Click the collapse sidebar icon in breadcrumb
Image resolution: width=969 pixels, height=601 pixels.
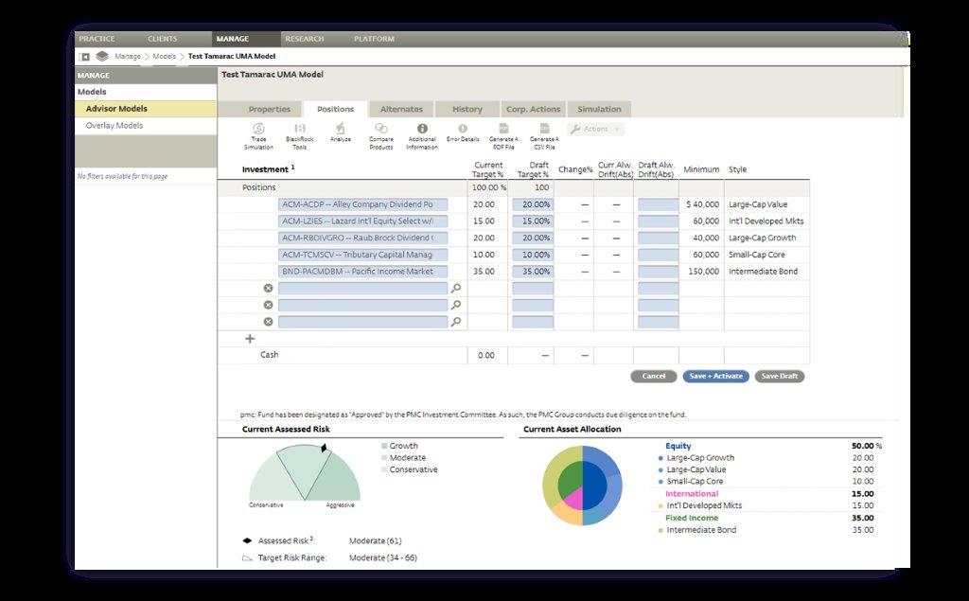85,56
